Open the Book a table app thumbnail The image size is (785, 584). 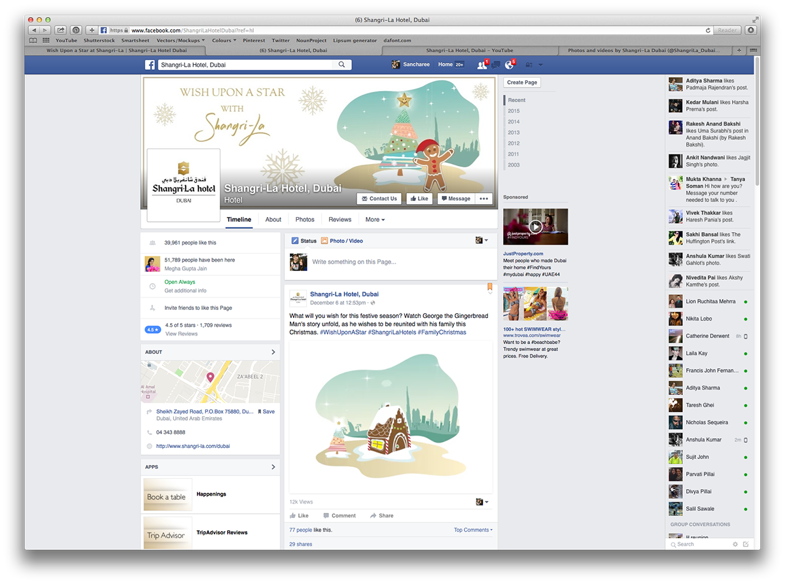click(x=167, y=495)
